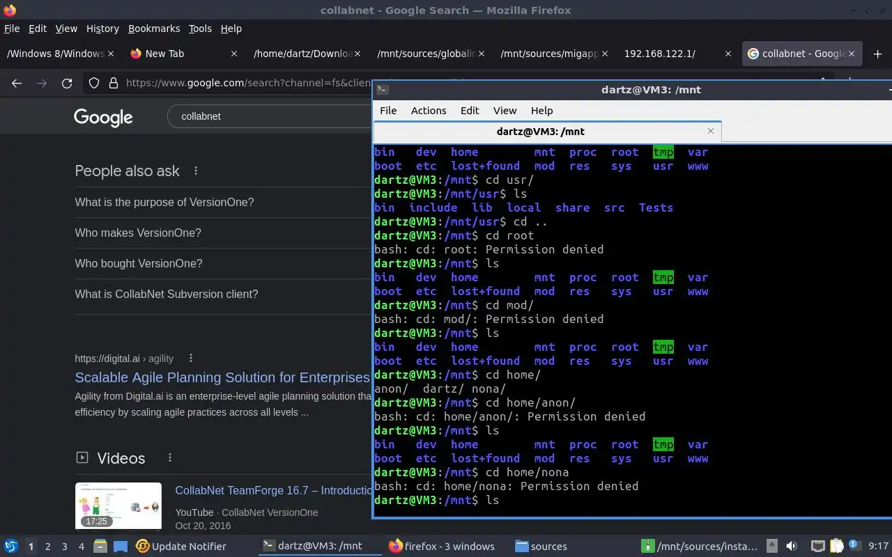Click the notification tray icon with badge
The width and height of the screenshot is (892, 557).
click(854, 546)
